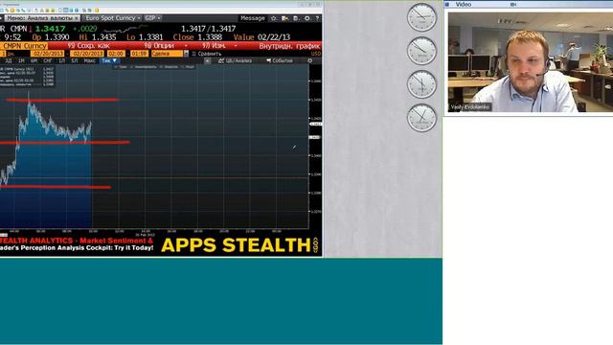Switch to Макс period tab
Image resolution: width=613 pixels, height=345 pixels.
tap(89, 60)
